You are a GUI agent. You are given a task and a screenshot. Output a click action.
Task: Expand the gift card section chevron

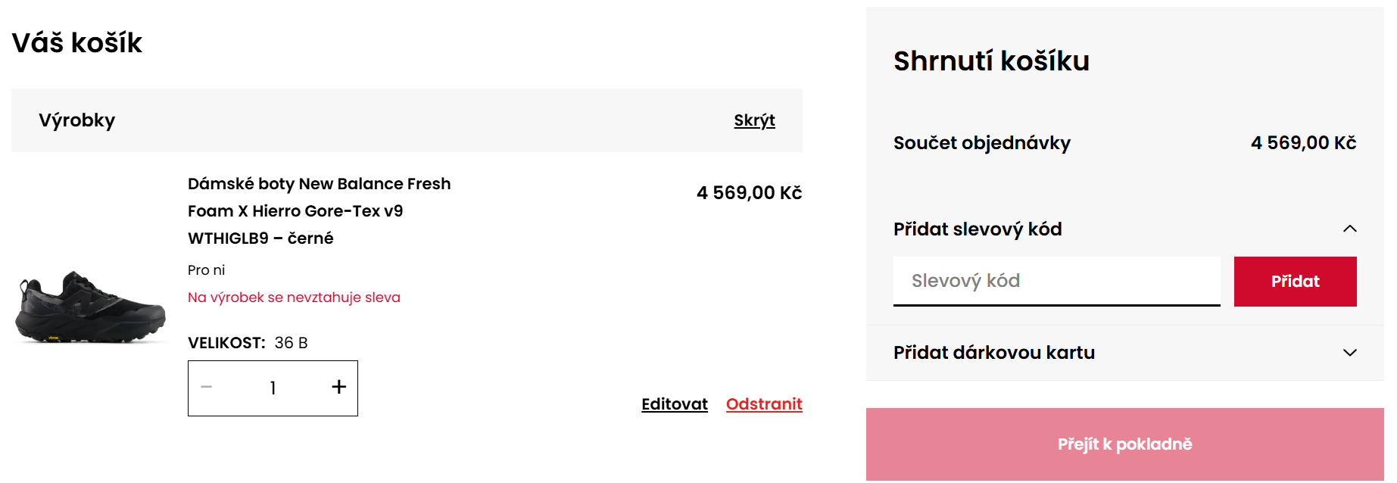point(1349,353)
